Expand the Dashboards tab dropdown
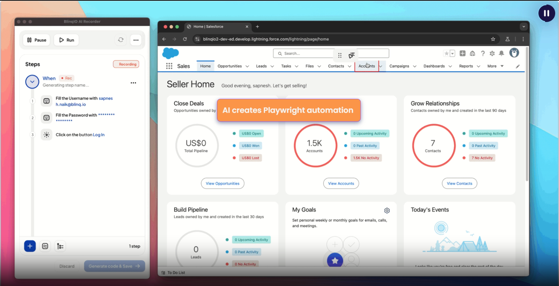The height and width of the screenshot is (286, 559). (450, 66)
